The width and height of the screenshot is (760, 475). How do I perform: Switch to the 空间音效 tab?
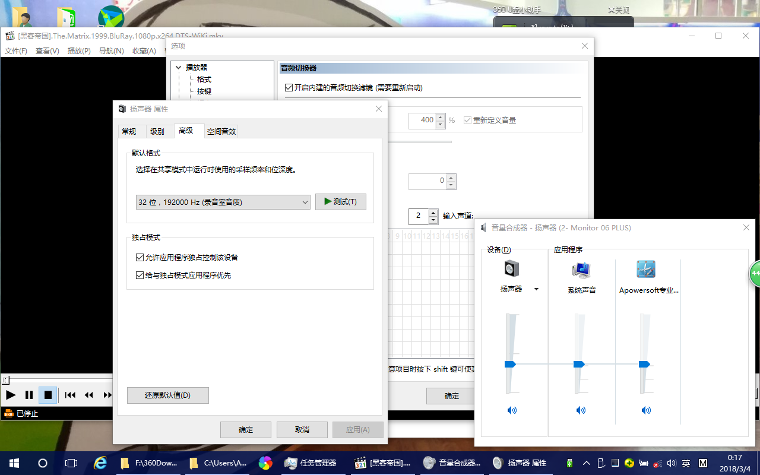(x=221, y=131)
